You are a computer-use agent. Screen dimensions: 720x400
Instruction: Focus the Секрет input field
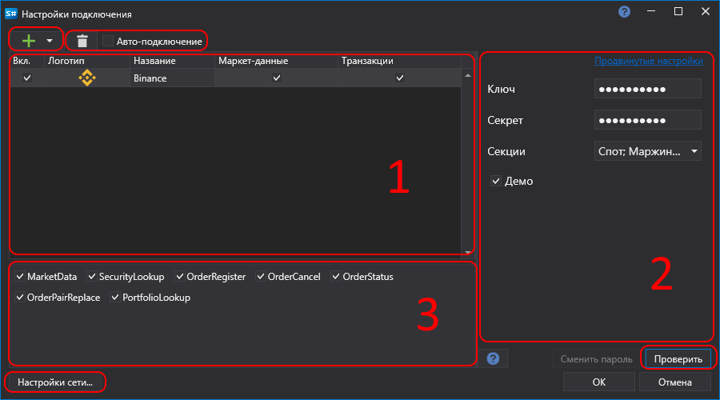pyautogui.click(x=647, y=120)
